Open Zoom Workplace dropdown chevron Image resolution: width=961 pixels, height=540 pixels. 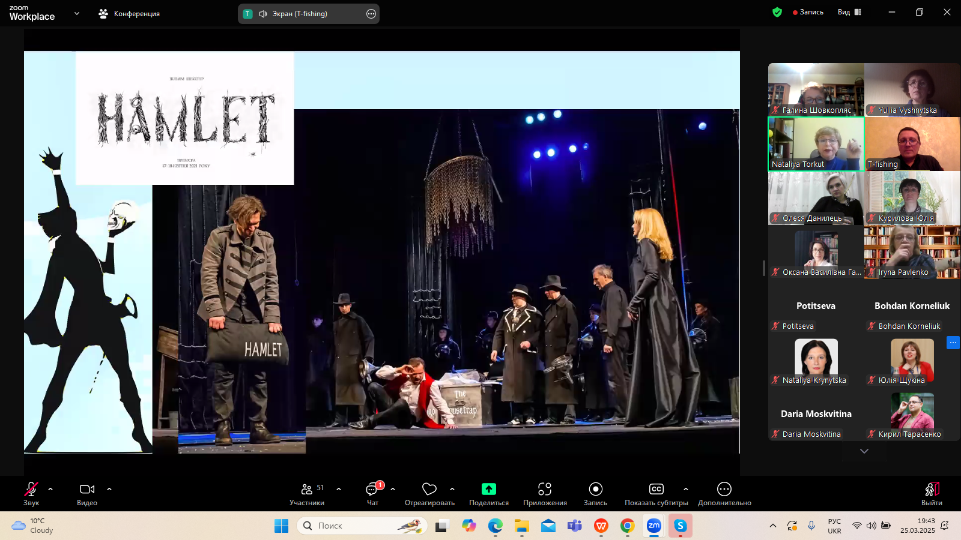(76, 13)
